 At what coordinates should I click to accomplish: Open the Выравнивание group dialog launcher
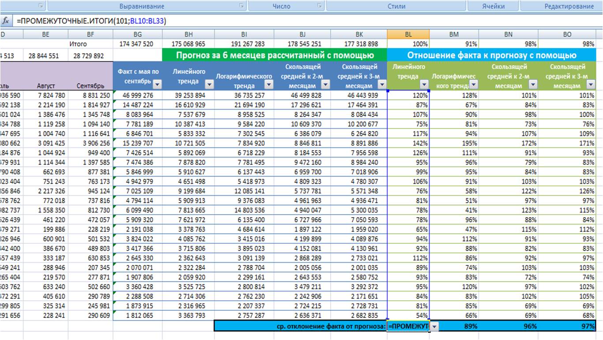click(241, 6)
